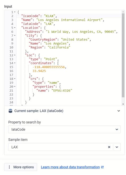Screen dimensions: 126x175
Task: Collapse the coordinates fold arrow on line 14
Action: pos(15,63)
